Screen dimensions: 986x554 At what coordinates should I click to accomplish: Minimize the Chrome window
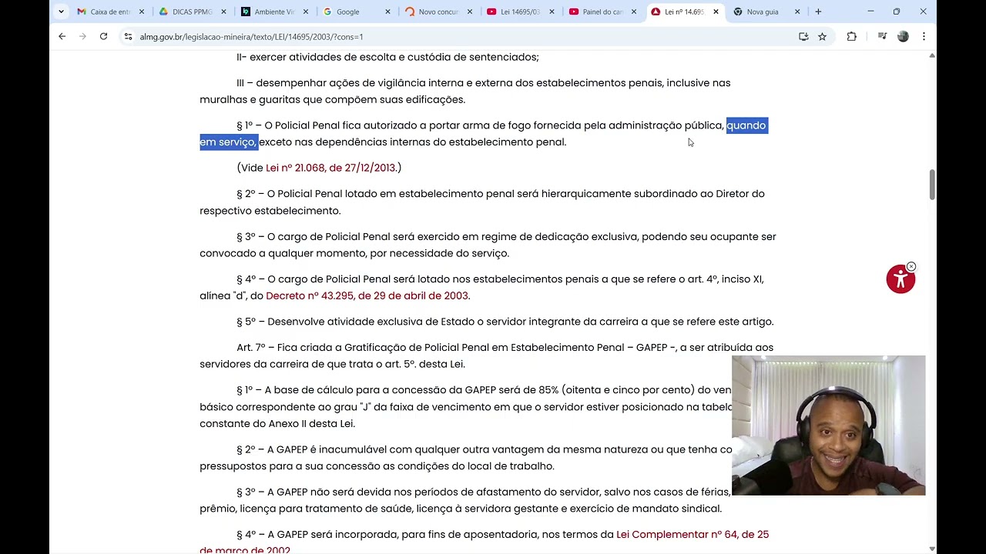pyautogui.click(x=870, y=12)
